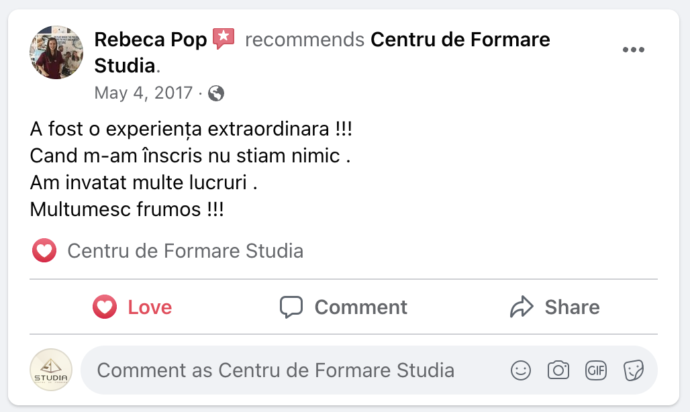Open the May 4, 2017 timestamp

coord(144,93)
